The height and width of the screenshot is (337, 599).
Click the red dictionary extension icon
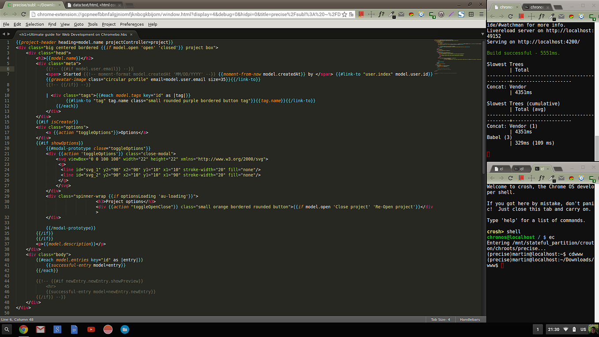(x=361, y=15)
